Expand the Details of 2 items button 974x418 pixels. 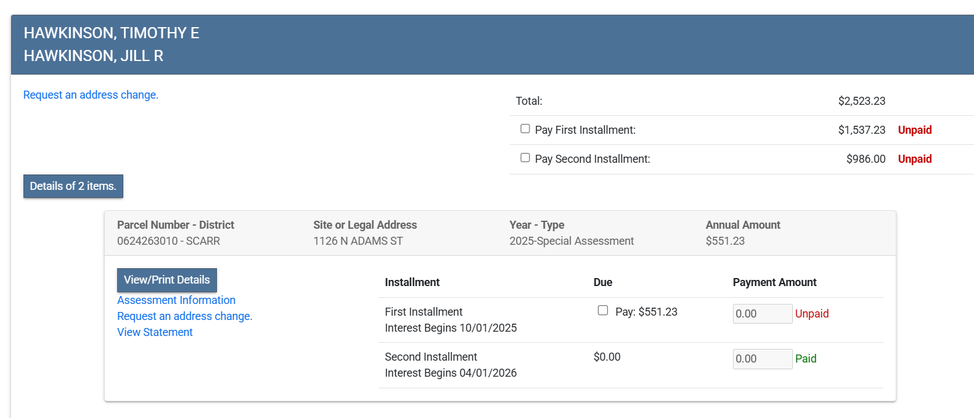click(x=73, y=186)
